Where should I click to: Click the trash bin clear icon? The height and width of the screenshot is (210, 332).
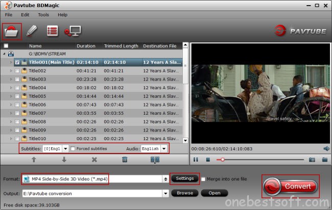[125, 160]
